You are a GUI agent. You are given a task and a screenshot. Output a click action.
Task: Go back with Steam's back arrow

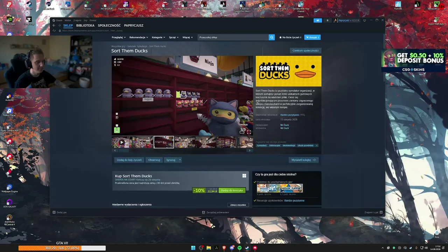[x=54, y=26]
